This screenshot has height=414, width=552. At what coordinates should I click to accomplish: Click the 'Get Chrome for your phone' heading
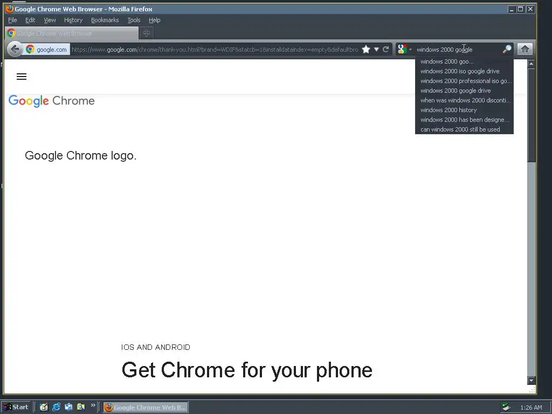pyautogui.click(x=247, y=370)
